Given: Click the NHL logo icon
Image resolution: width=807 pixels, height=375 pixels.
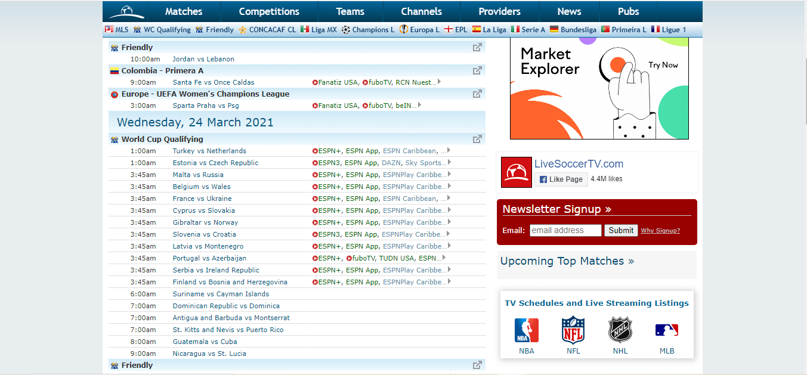Looking at the screenshot, I should pos(620,330).
